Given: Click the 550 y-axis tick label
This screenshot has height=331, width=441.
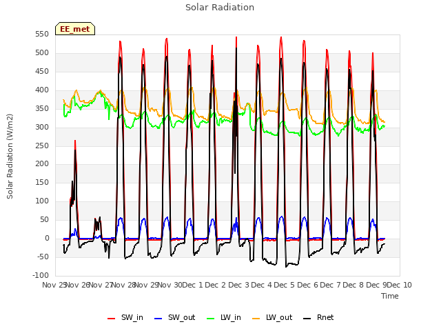Looking at the screenshot, I should 42,34.
